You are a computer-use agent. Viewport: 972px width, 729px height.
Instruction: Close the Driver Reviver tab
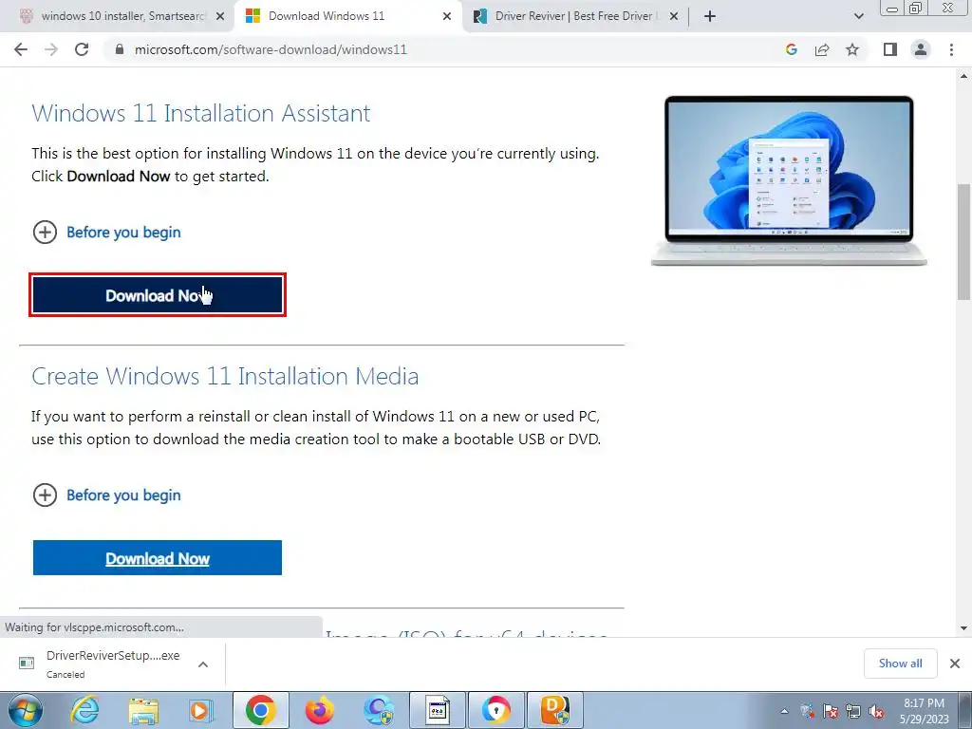click(674, 16)
